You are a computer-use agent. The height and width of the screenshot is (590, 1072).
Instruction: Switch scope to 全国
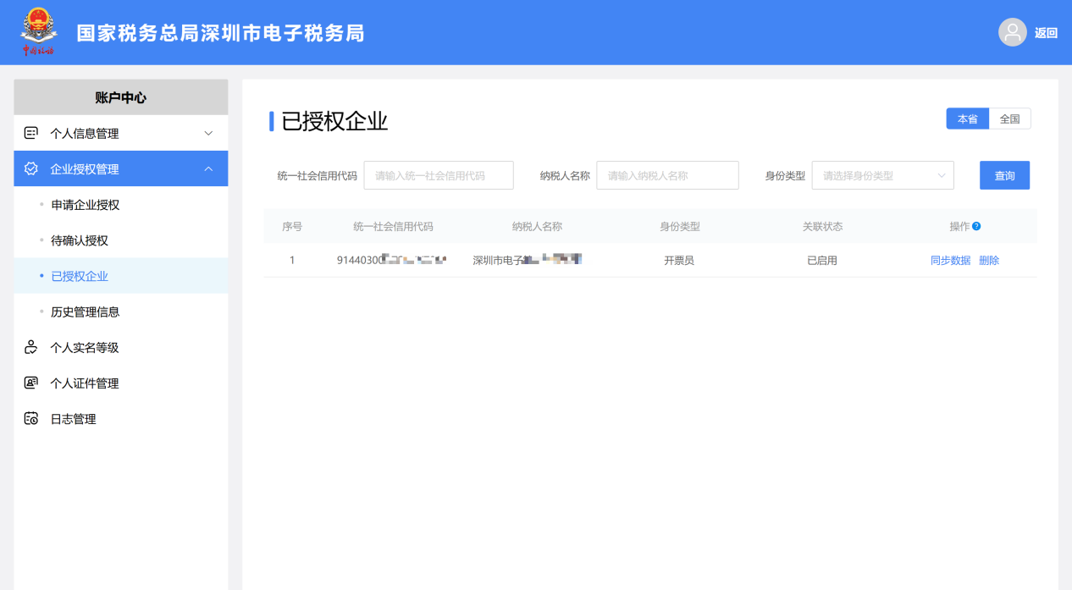[x=1010, y=119]
